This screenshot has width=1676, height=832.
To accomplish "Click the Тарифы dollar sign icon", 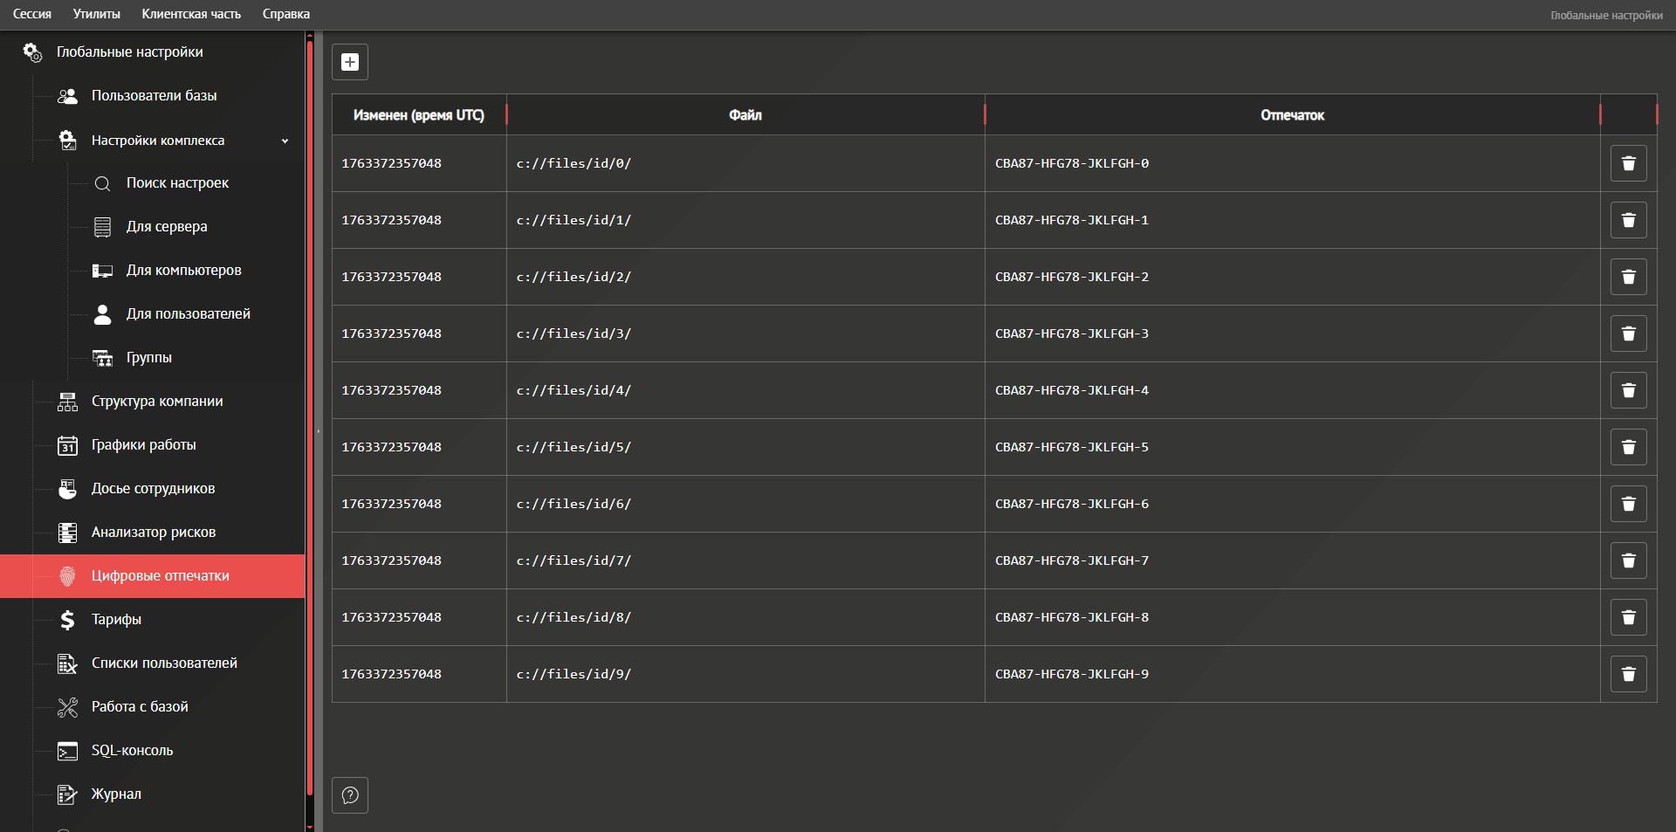I will [67, 620].
